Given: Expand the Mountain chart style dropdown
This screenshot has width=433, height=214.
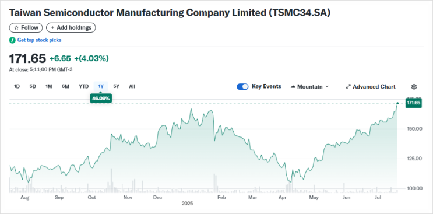Looking at the screenshot, I should (x=310, y=87).
